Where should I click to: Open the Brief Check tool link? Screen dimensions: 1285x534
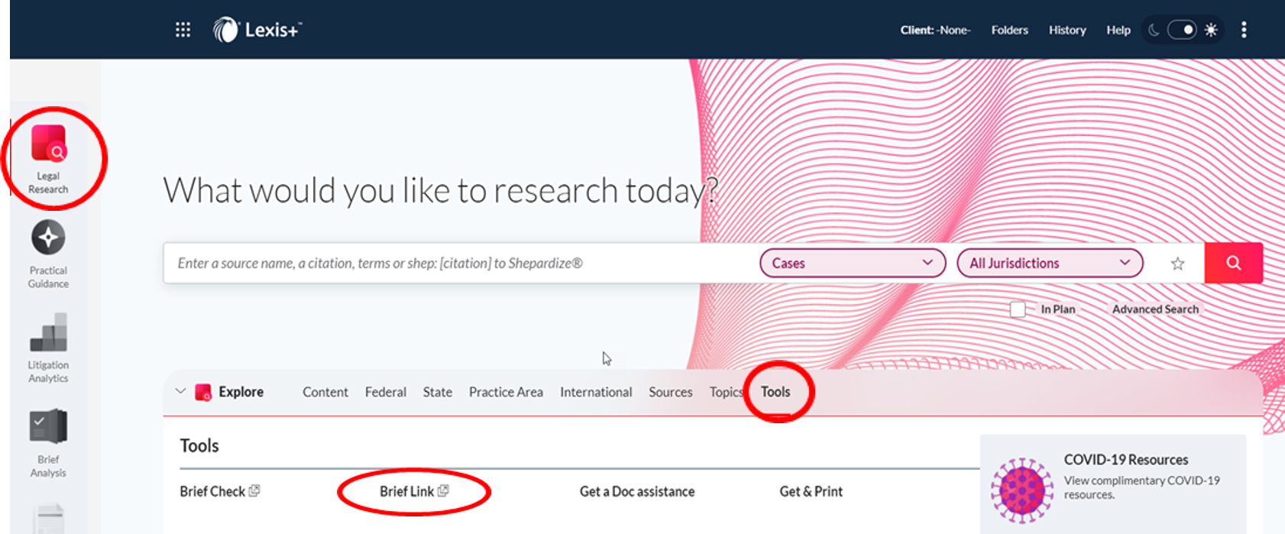[212, 491]
